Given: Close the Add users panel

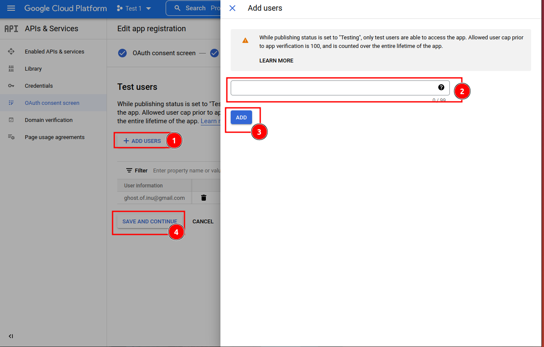Looking at the screenshot, I should 232,8.
